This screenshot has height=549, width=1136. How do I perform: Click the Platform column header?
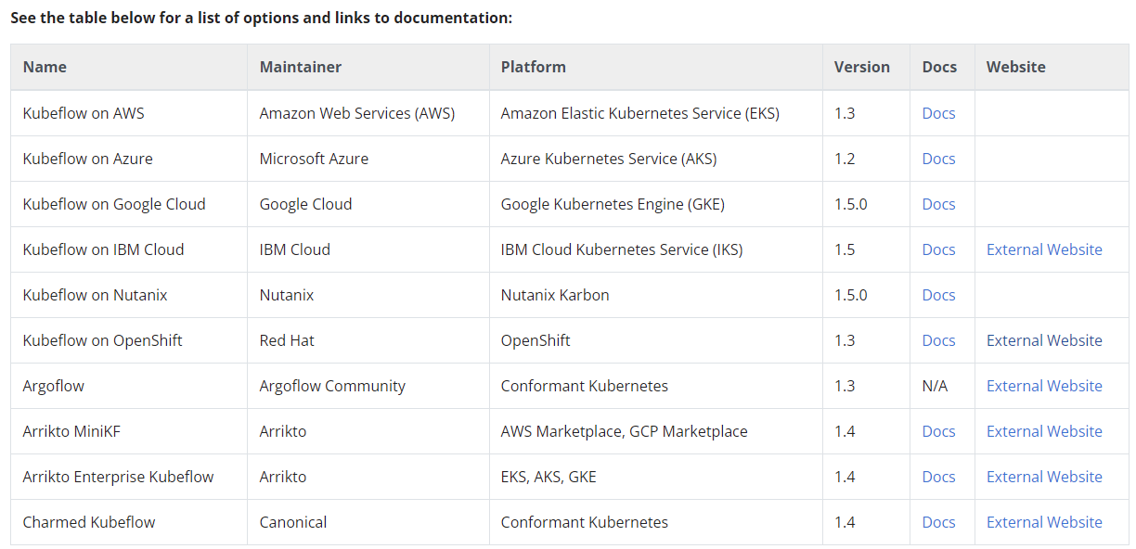[x=655, y=67]
